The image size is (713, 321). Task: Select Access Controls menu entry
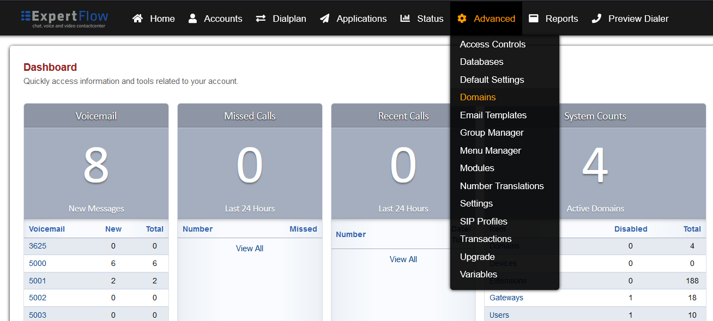(x=492, y=44)
